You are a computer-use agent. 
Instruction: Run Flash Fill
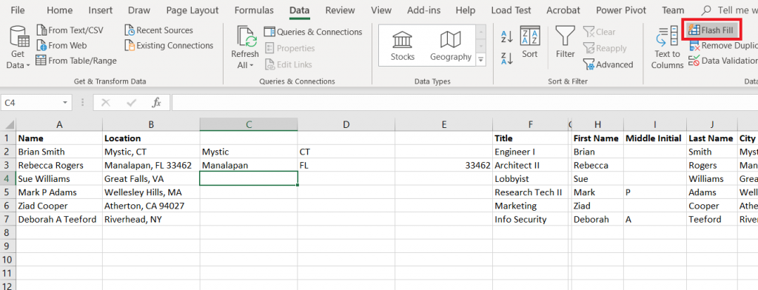[x=711, y=30]
